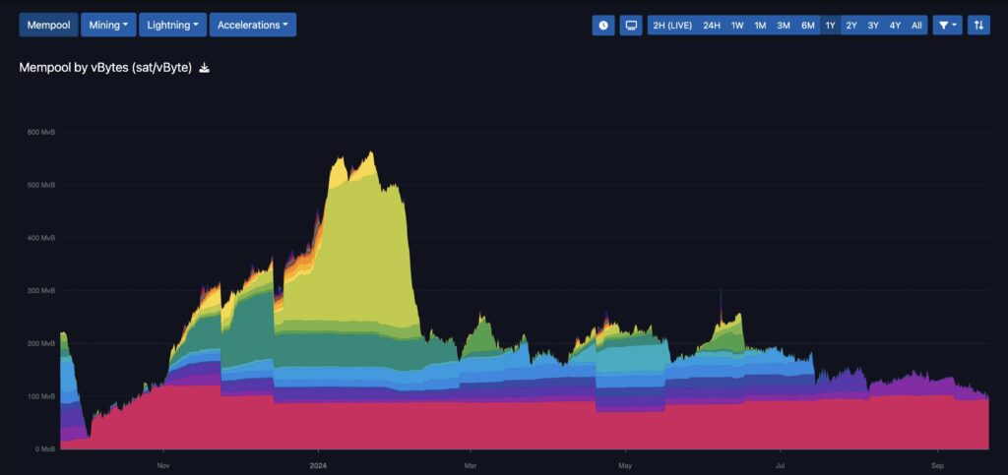Click the yellow peak area in chart
This screenshot has height=475, width=1008.
[x=364, y=256]
